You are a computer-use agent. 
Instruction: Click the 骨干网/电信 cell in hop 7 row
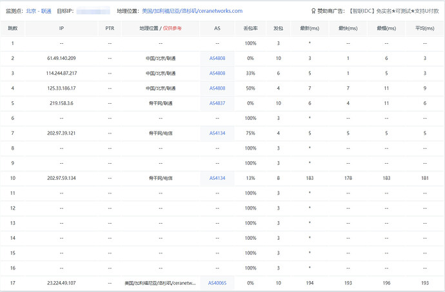coord(161,133)
